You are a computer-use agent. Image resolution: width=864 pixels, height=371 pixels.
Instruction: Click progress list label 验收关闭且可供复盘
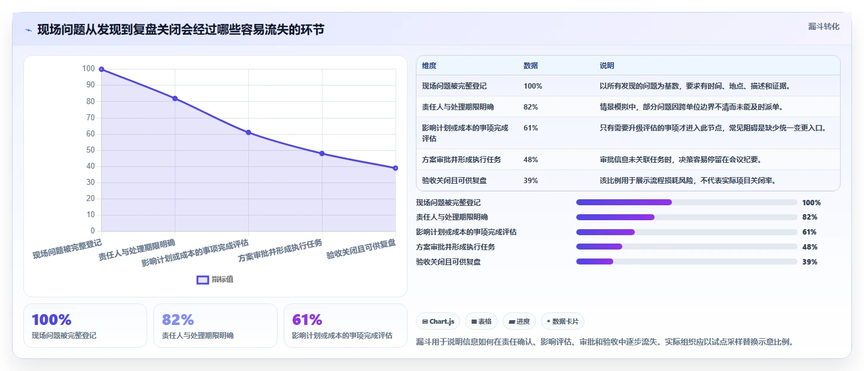(448, 262)
